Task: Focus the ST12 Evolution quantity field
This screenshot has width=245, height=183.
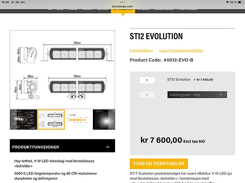Action: pyautogui.click(x=147, y=80)
